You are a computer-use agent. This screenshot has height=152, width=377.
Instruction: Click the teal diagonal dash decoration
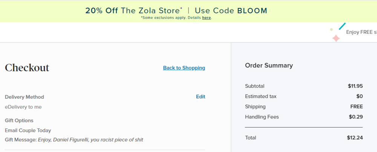point(342,26)
